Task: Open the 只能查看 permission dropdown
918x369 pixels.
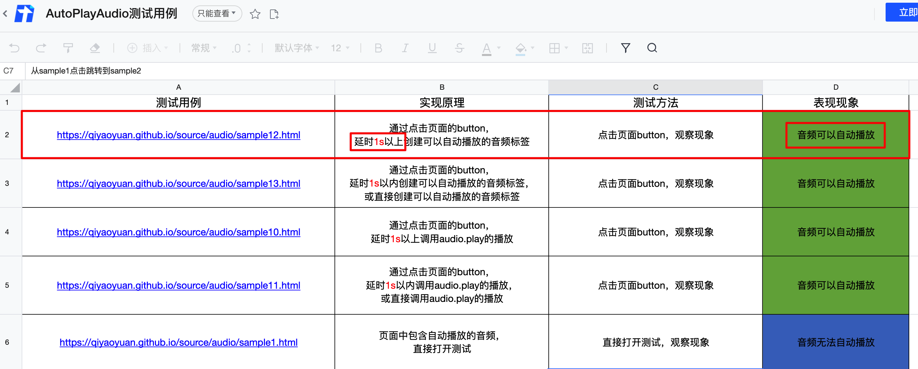Action: [x=217, y=13]
